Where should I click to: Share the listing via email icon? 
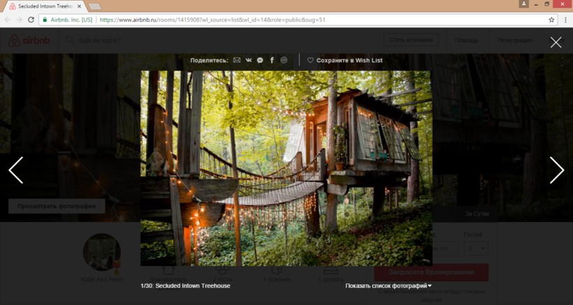237,60
